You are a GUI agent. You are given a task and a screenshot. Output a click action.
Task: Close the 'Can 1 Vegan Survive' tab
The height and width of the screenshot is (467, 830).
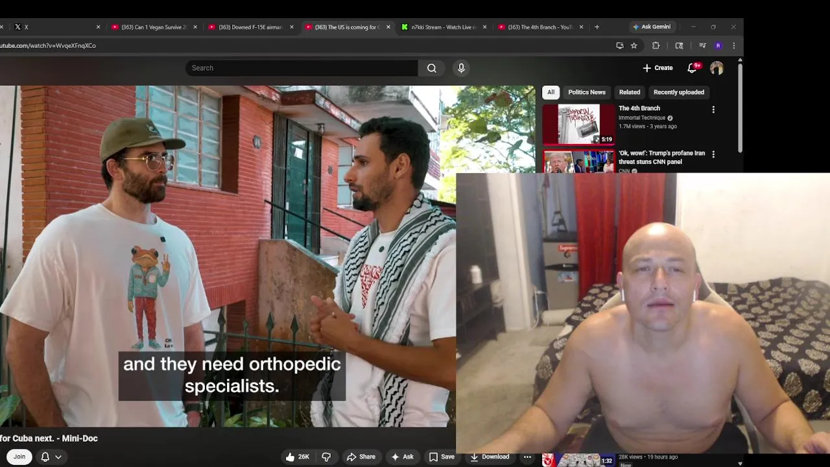pos(195,27)
